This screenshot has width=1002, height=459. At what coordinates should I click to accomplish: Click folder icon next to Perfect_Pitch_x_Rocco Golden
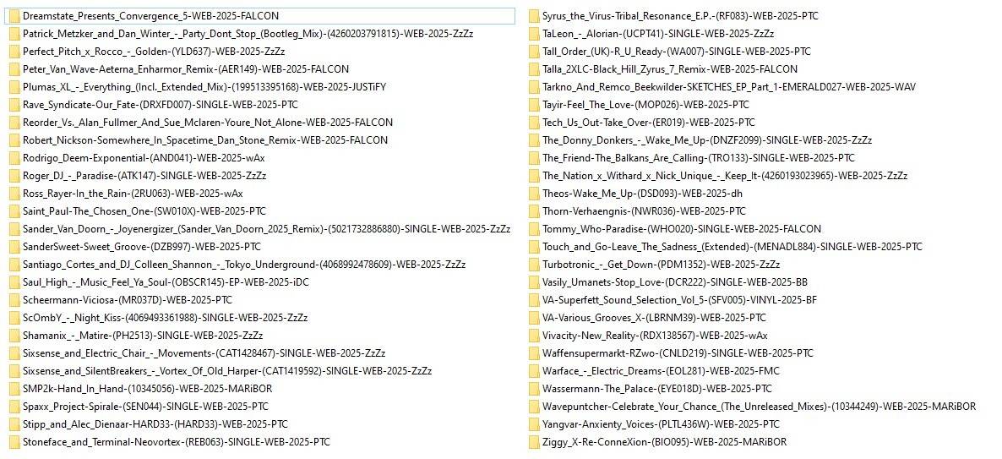point(14,52)
